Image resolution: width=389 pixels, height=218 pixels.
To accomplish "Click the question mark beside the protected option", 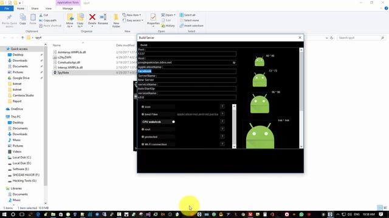I will [x=222, y=136].
